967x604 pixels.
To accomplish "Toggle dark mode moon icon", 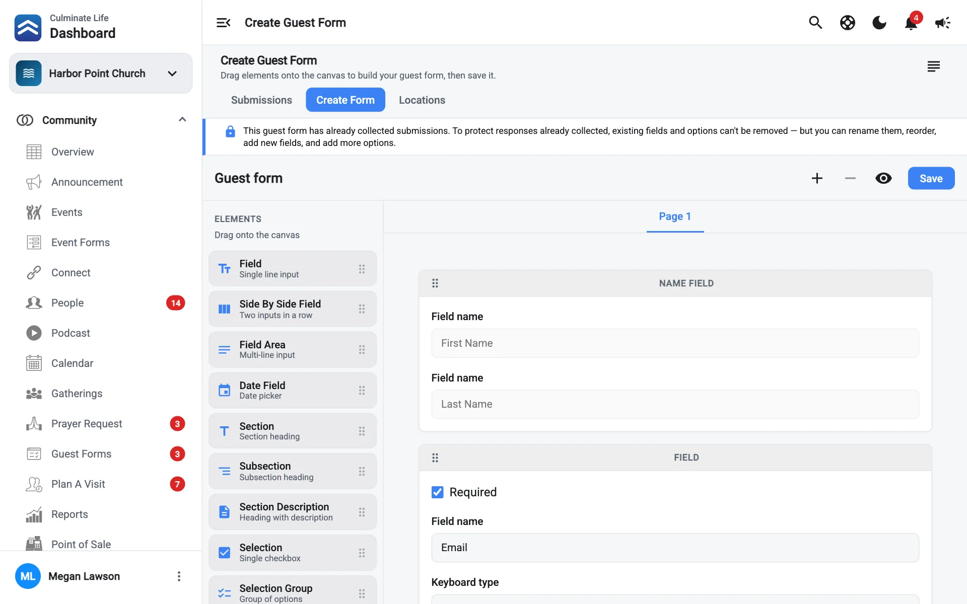I will (879, 23).
